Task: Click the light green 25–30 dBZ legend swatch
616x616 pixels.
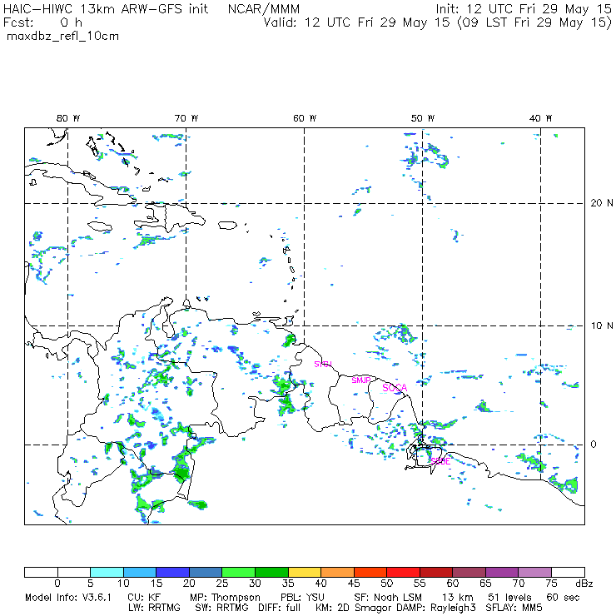Action: (x=238, y=572)
